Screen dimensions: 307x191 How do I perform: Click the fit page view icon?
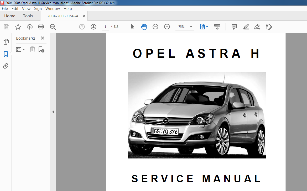[202, 27]
